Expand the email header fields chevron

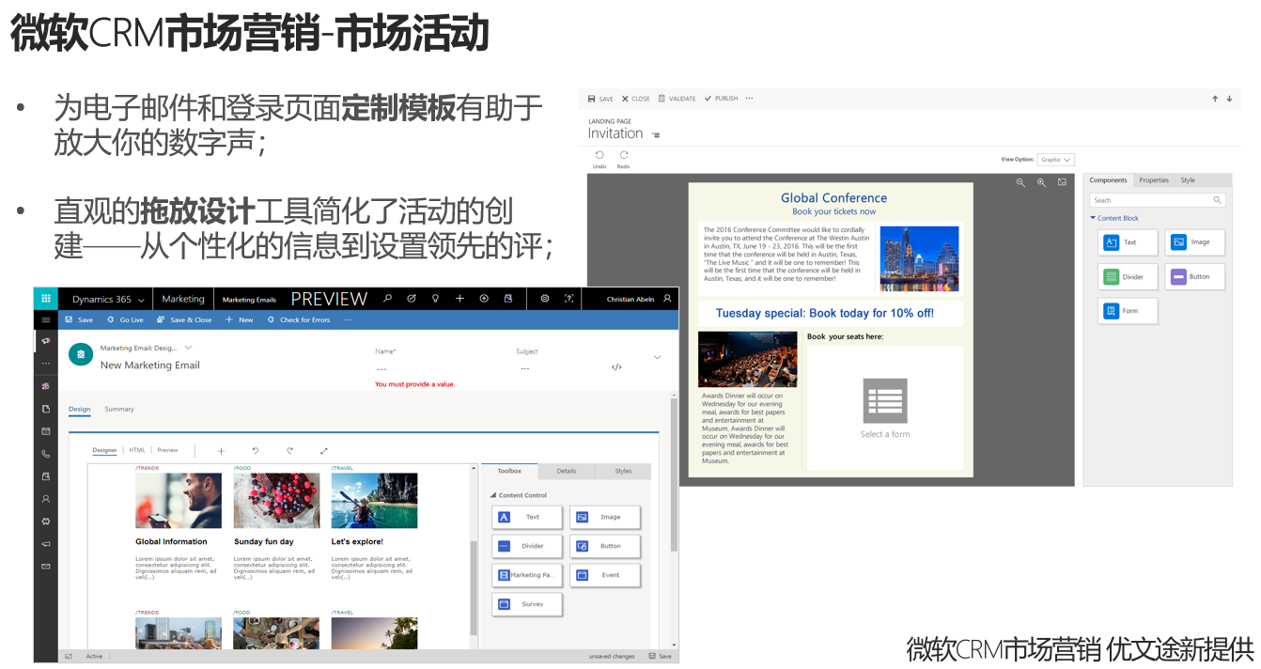click(x=657, y=357)
